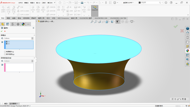Open View Orientation cube icon
This screenshot has height=107, width=190.
coord(107,22)
